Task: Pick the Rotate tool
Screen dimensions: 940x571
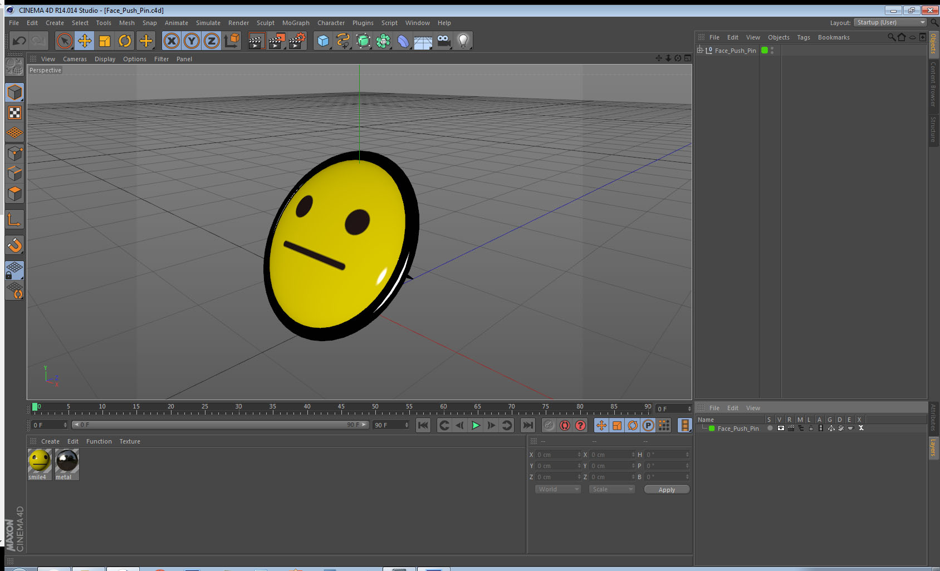Action: [125, 41]
